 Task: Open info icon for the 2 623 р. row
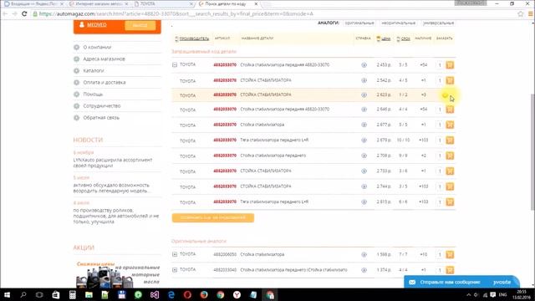coord(364,94)
